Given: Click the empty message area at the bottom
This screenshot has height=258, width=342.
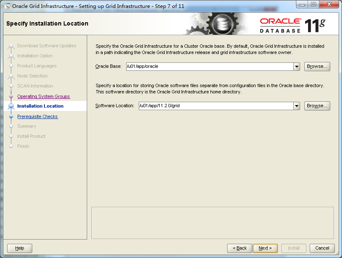Looking at the screenshot, I should [x=212, y=223].
